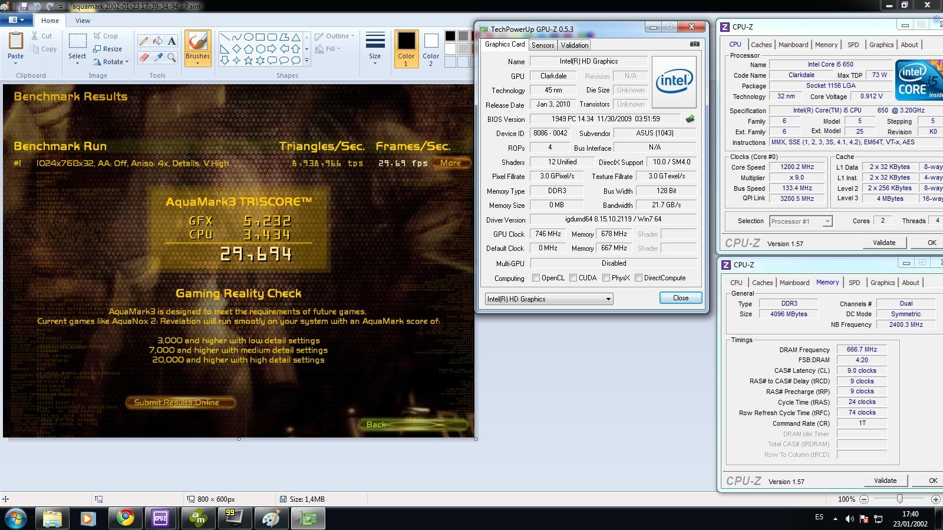Select the Pencil tool
The image size is (943, 530).
(144, 41)
